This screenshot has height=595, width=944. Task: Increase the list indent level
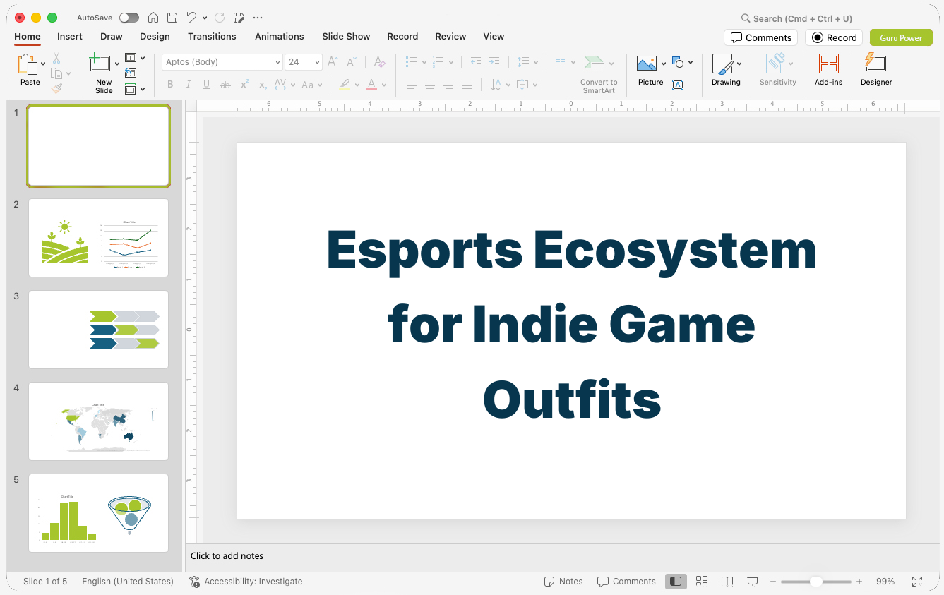click(494, 62)
